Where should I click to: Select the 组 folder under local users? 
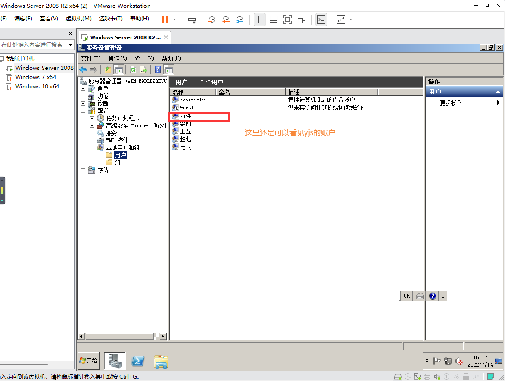pos(118,162)
